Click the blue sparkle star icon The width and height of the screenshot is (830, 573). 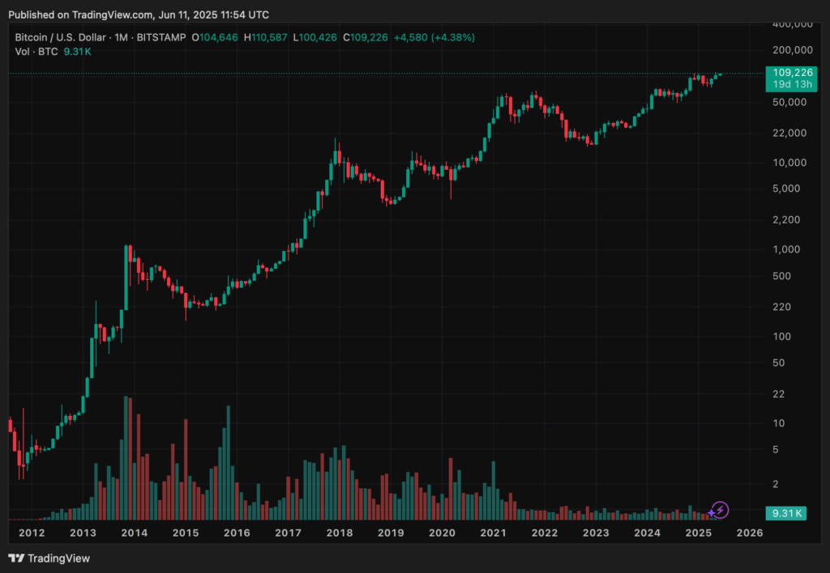[712, 513]
